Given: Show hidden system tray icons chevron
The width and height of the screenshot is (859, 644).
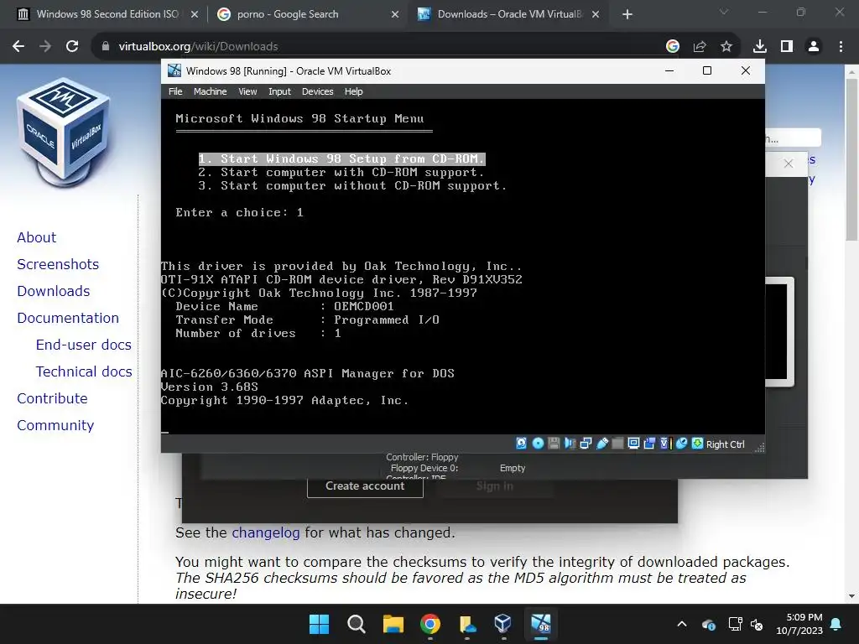Looking at the screenshot, I should coord(681,624).
